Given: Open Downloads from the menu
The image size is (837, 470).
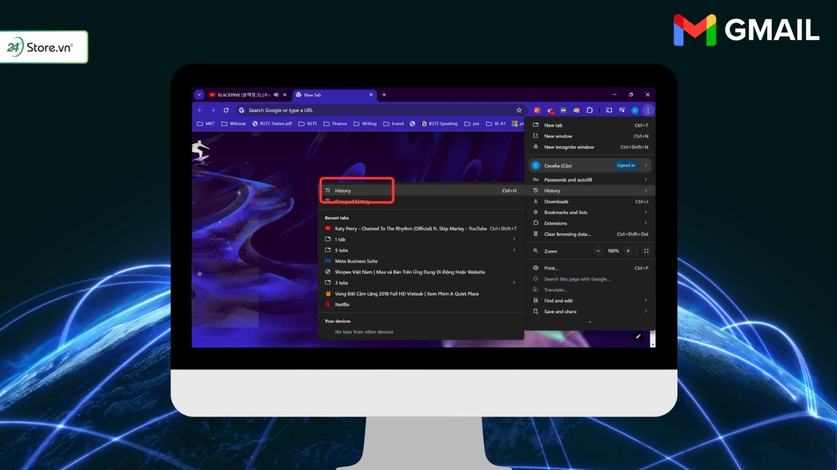Looking at the screenshot, I should click(x=590, y=202).
